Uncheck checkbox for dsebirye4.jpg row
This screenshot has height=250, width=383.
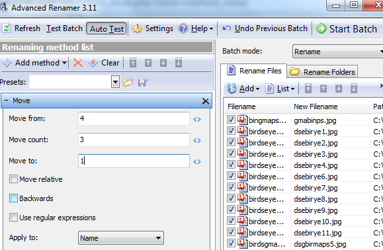[x=231, y=165]
